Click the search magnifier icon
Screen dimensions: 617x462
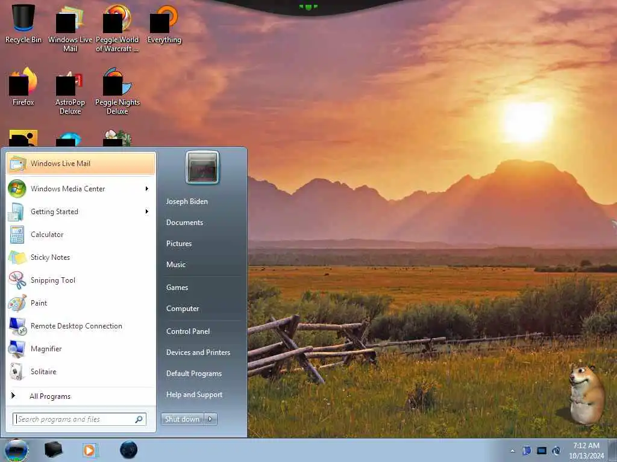pyautogui.click(x=139, y=419)
